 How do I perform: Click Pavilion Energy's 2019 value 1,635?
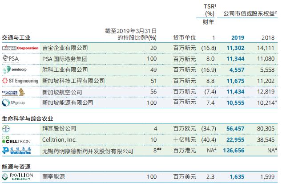(237, 176)
